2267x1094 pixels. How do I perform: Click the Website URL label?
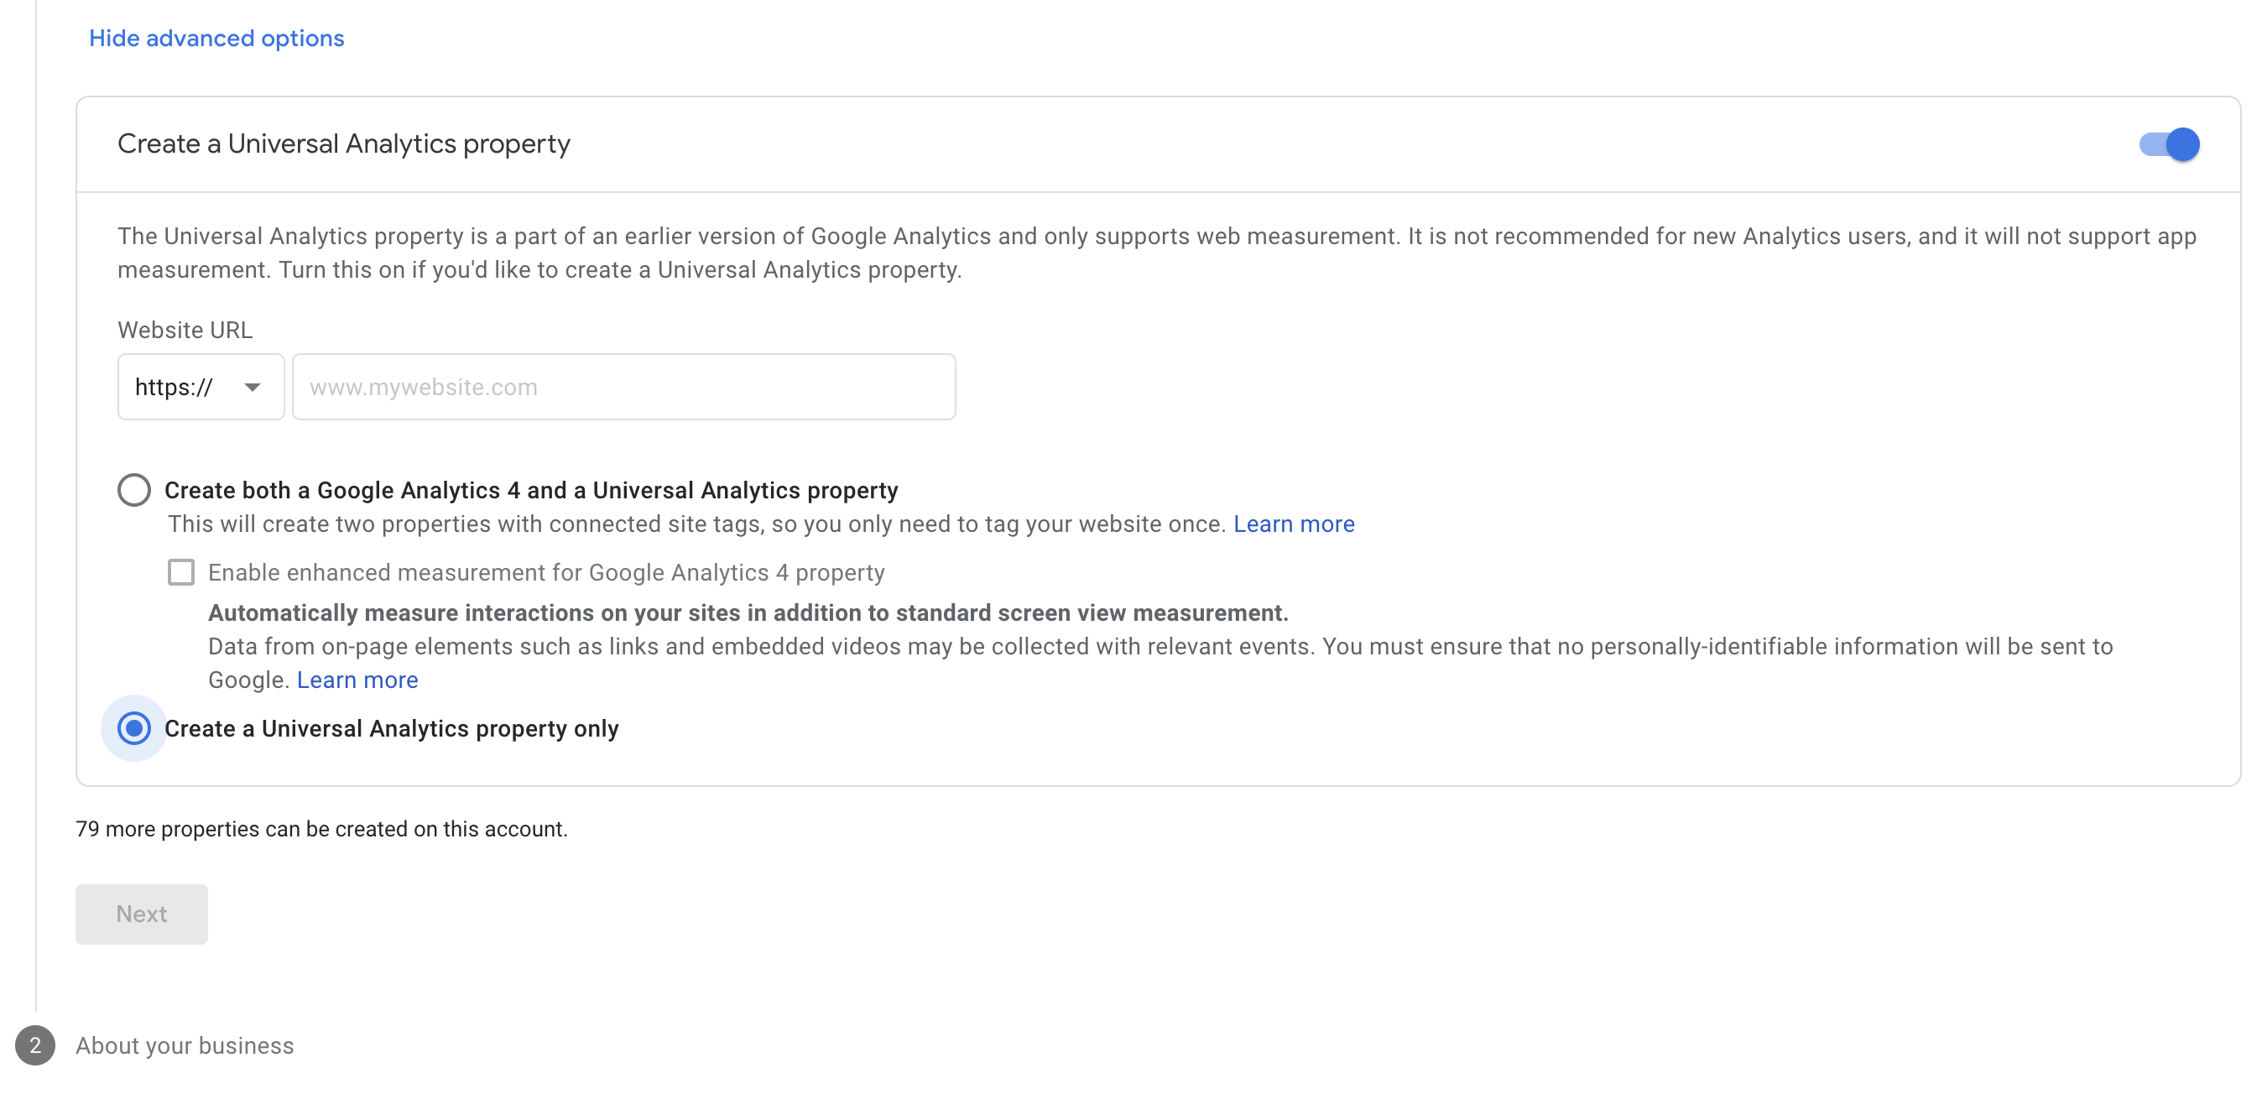coord(184,329)
